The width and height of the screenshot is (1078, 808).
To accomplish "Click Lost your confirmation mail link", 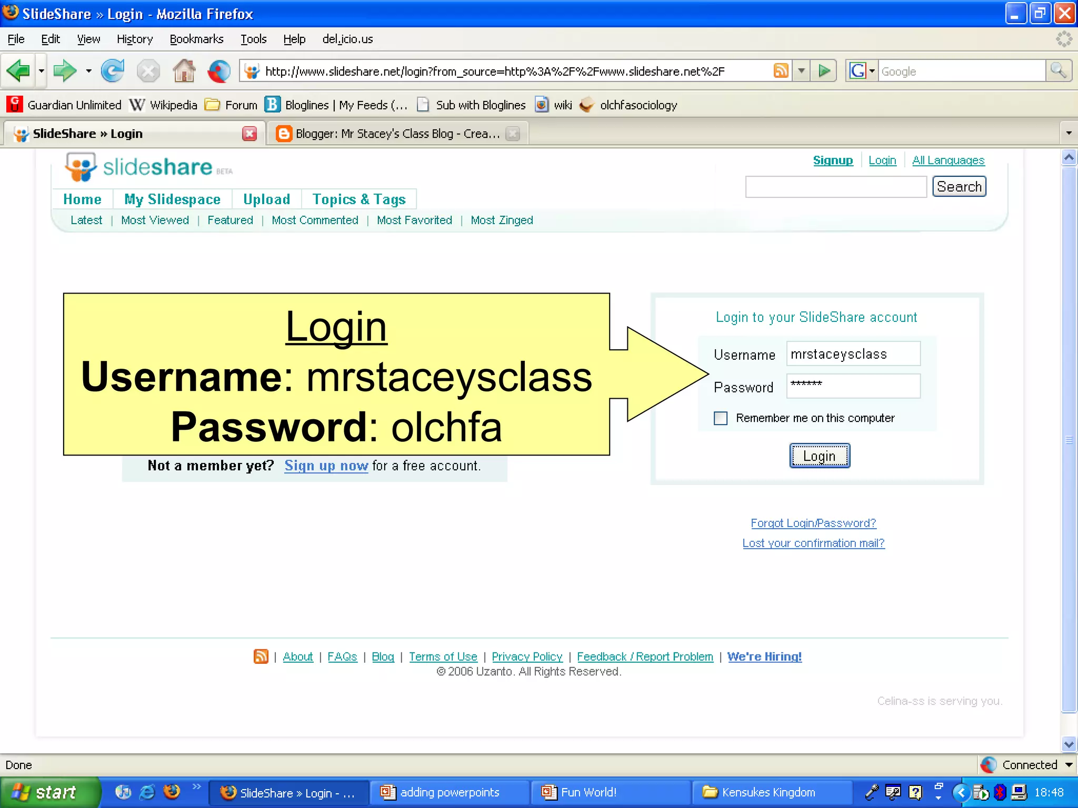I will pos(813,543).
